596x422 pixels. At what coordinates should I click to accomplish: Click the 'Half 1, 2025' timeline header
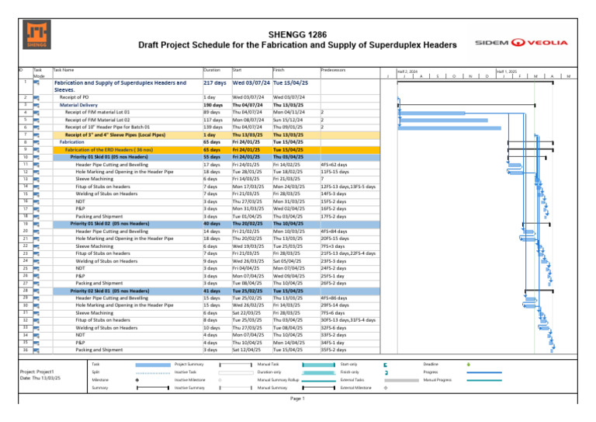tap(507, 71)
